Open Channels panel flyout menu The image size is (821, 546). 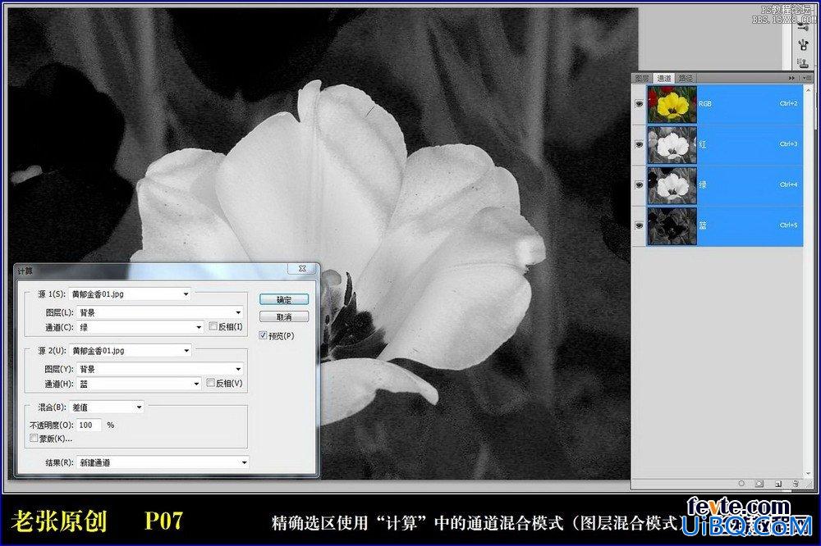pos(806,78)
